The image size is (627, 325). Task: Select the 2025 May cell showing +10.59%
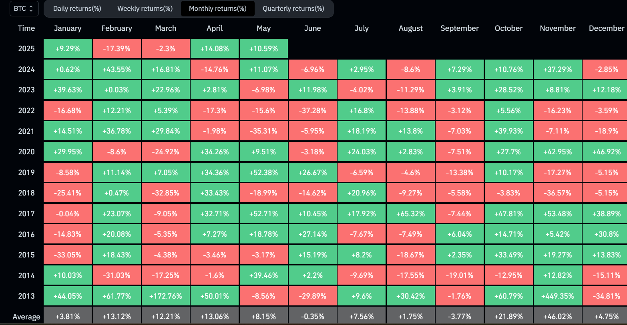(263, 49)
